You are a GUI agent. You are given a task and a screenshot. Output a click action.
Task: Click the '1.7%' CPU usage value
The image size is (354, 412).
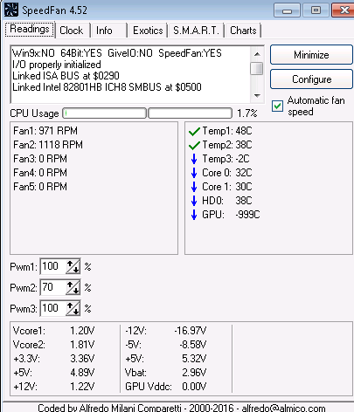click(x=247, y=113)
